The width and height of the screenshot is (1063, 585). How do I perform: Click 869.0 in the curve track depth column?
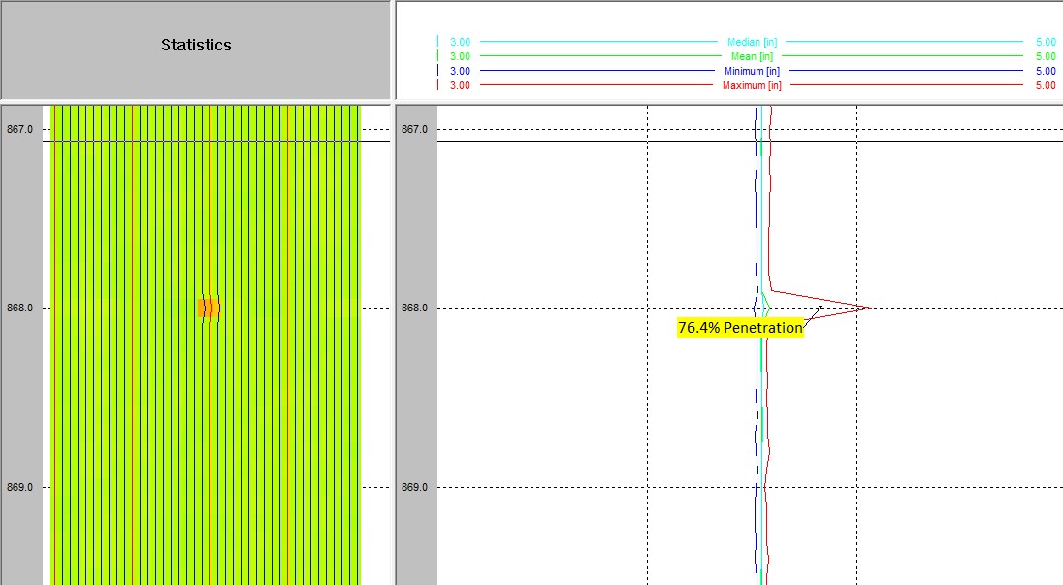(415, 487)
